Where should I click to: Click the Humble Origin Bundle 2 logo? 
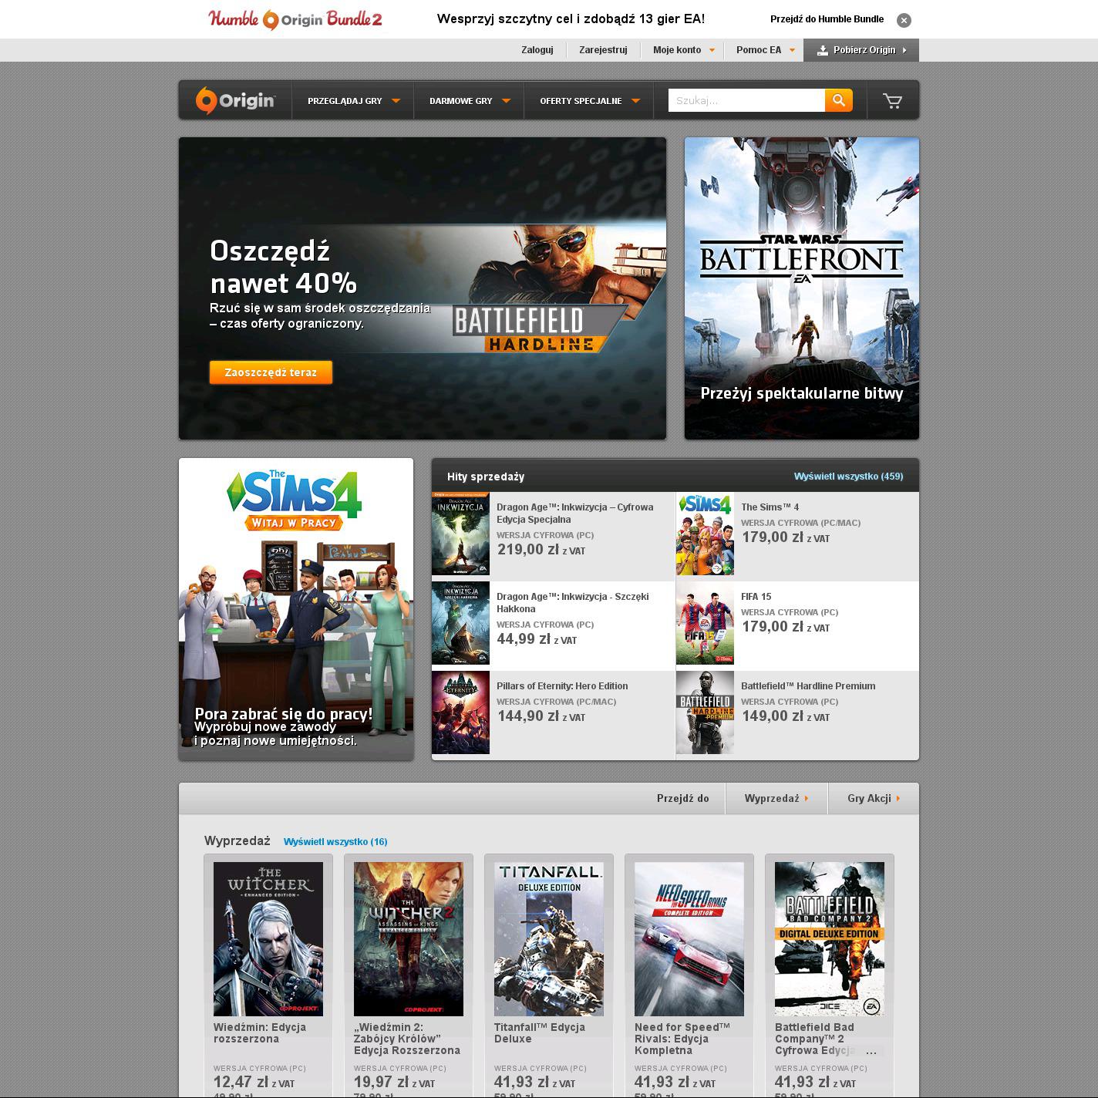(295, 19)
